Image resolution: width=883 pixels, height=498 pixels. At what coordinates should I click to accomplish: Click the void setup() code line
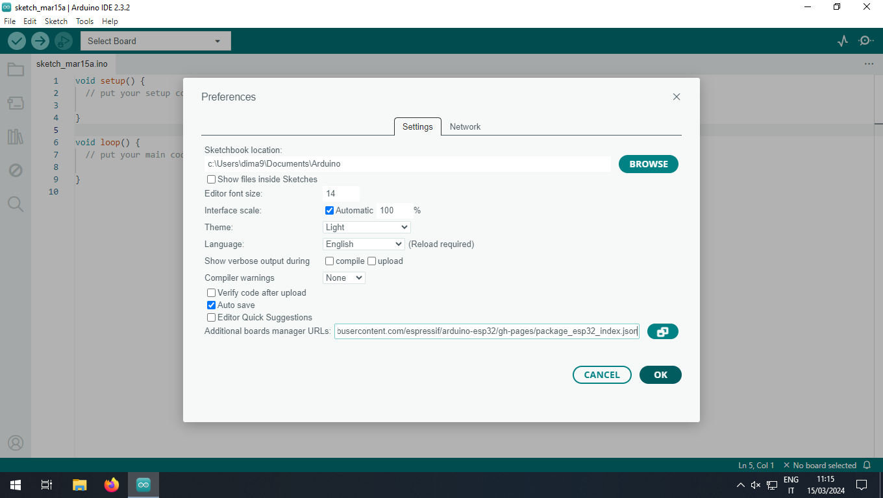pyautogui.click(x=110, y=81)
